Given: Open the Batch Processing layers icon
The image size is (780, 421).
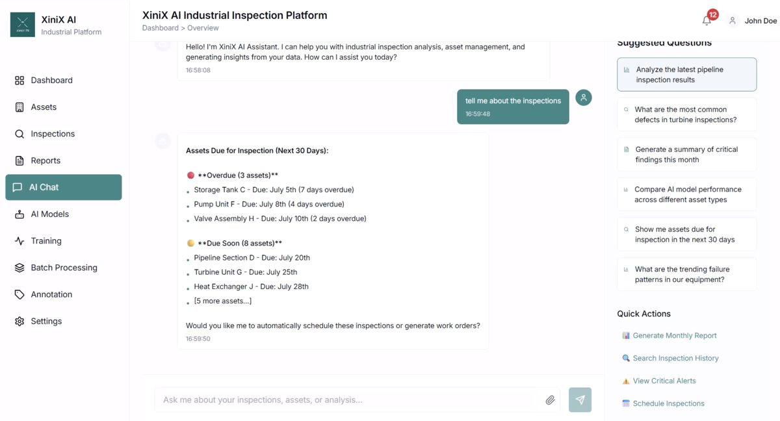Looking at the screenshot, I should tap(19, 267).
